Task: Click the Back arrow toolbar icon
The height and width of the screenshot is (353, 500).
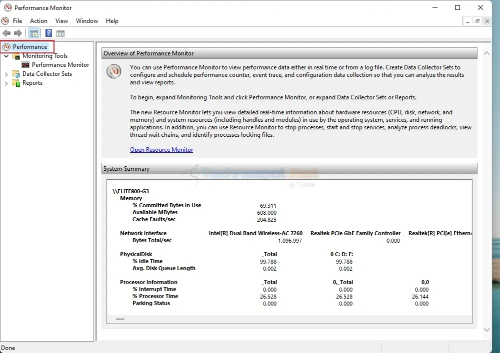Action: [x=6, y=33]
